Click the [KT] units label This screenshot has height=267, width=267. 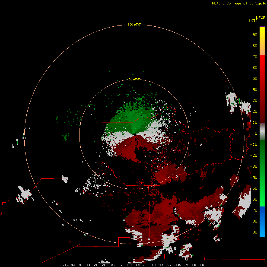(x=253, y=20)
